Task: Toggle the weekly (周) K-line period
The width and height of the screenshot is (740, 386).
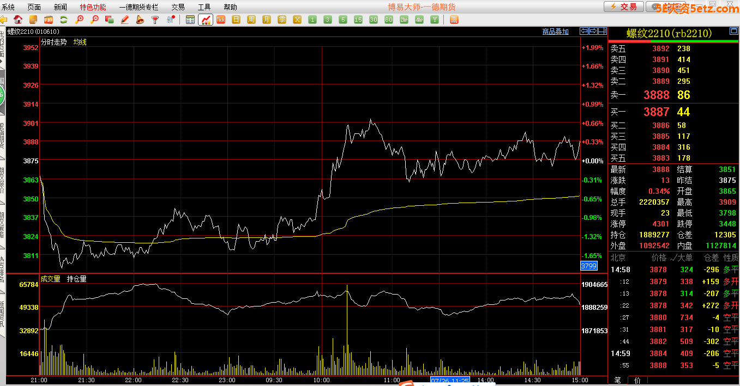Action: pos(251,20)
